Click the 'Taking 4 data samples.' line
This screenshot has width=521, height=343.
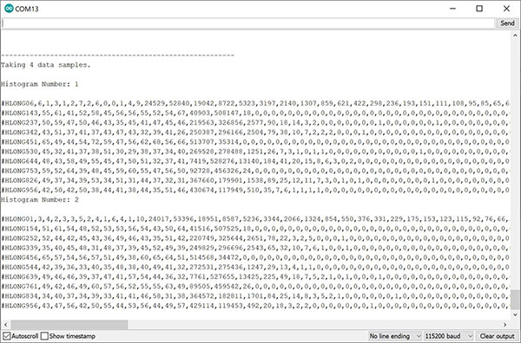tap(45, 65)
